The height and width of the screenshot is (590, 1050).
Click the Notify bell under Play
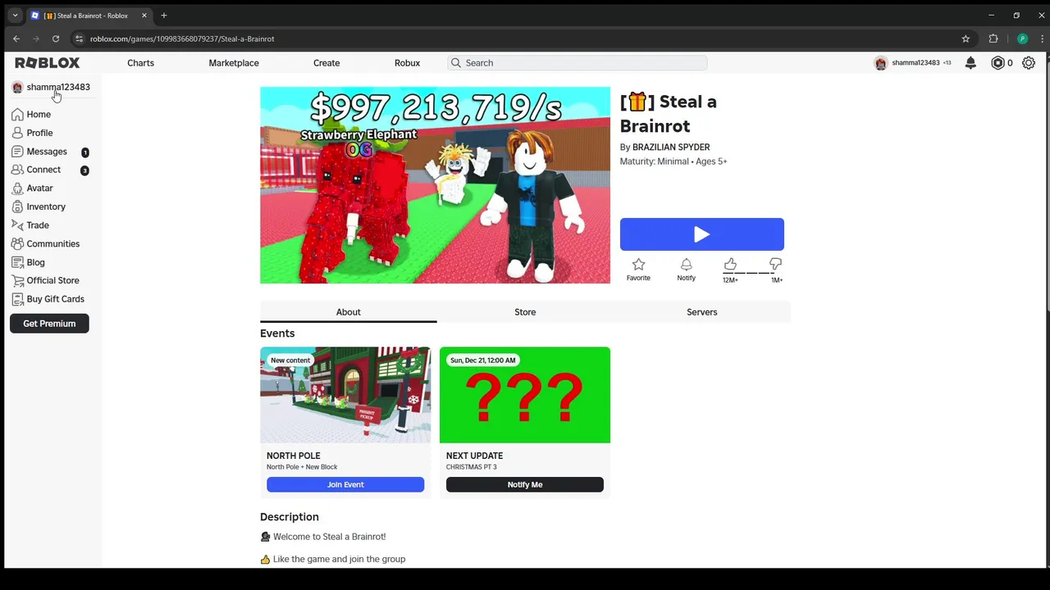(686, 264)
